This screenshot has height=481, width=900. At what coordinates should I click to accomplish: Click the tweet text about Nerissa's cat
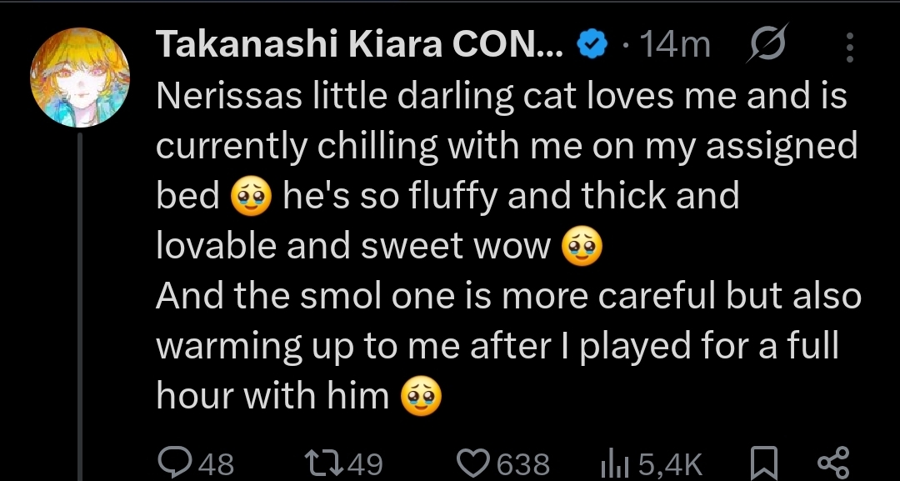(508, 246)
